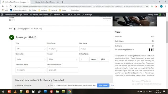Viewport: 168px width, 94px height.
Task: Switch to Chrome from the taskbar
Action: pyautogui.click(x=70, y=92)
